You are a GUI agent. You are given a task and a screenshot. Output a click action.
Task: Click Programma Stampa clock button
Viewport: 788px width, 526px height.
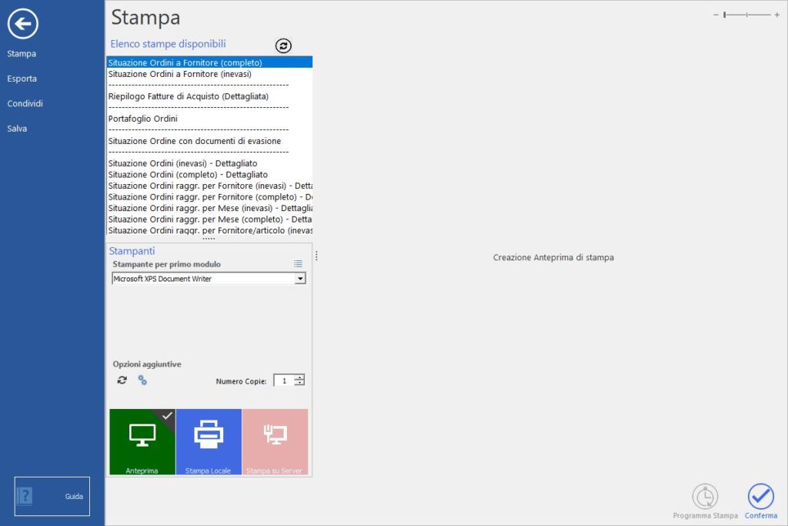(x=705, y=501)
